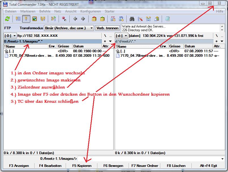Open the Notepad icon in toolbar
The width and height of the screenshot is (228, 172).
click(x=167, y=19)
